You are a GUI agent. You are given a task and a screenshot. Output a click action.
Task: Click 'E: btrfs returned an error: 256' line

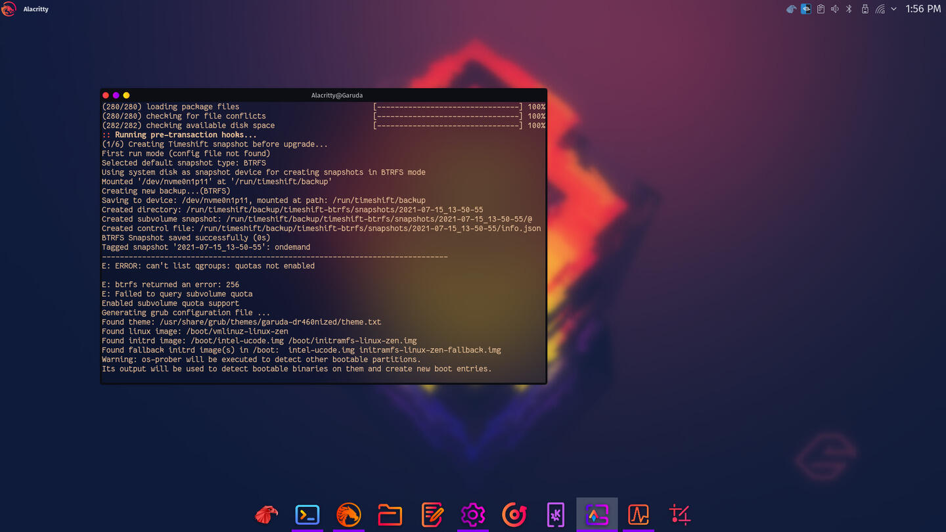[x=171, y=284]
